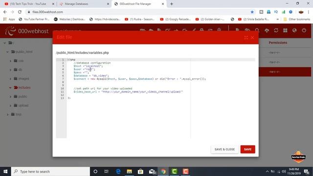Open Other bookmarks folder
313x176 pixels.
[297, 19]
